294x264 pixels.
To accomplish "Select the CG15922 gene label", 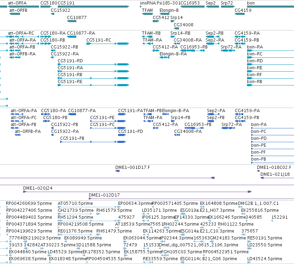I will (60, 10).
